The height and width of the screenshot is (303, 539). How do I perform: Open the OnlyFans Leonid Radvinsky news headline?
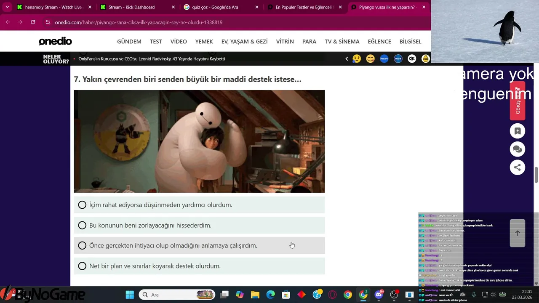pos(152,59)
